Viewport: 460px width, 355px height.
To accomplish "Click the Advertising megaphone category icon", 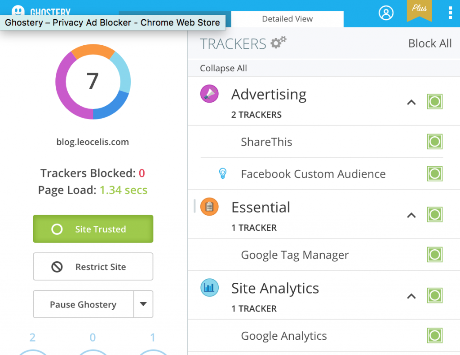I will (209, 94).
